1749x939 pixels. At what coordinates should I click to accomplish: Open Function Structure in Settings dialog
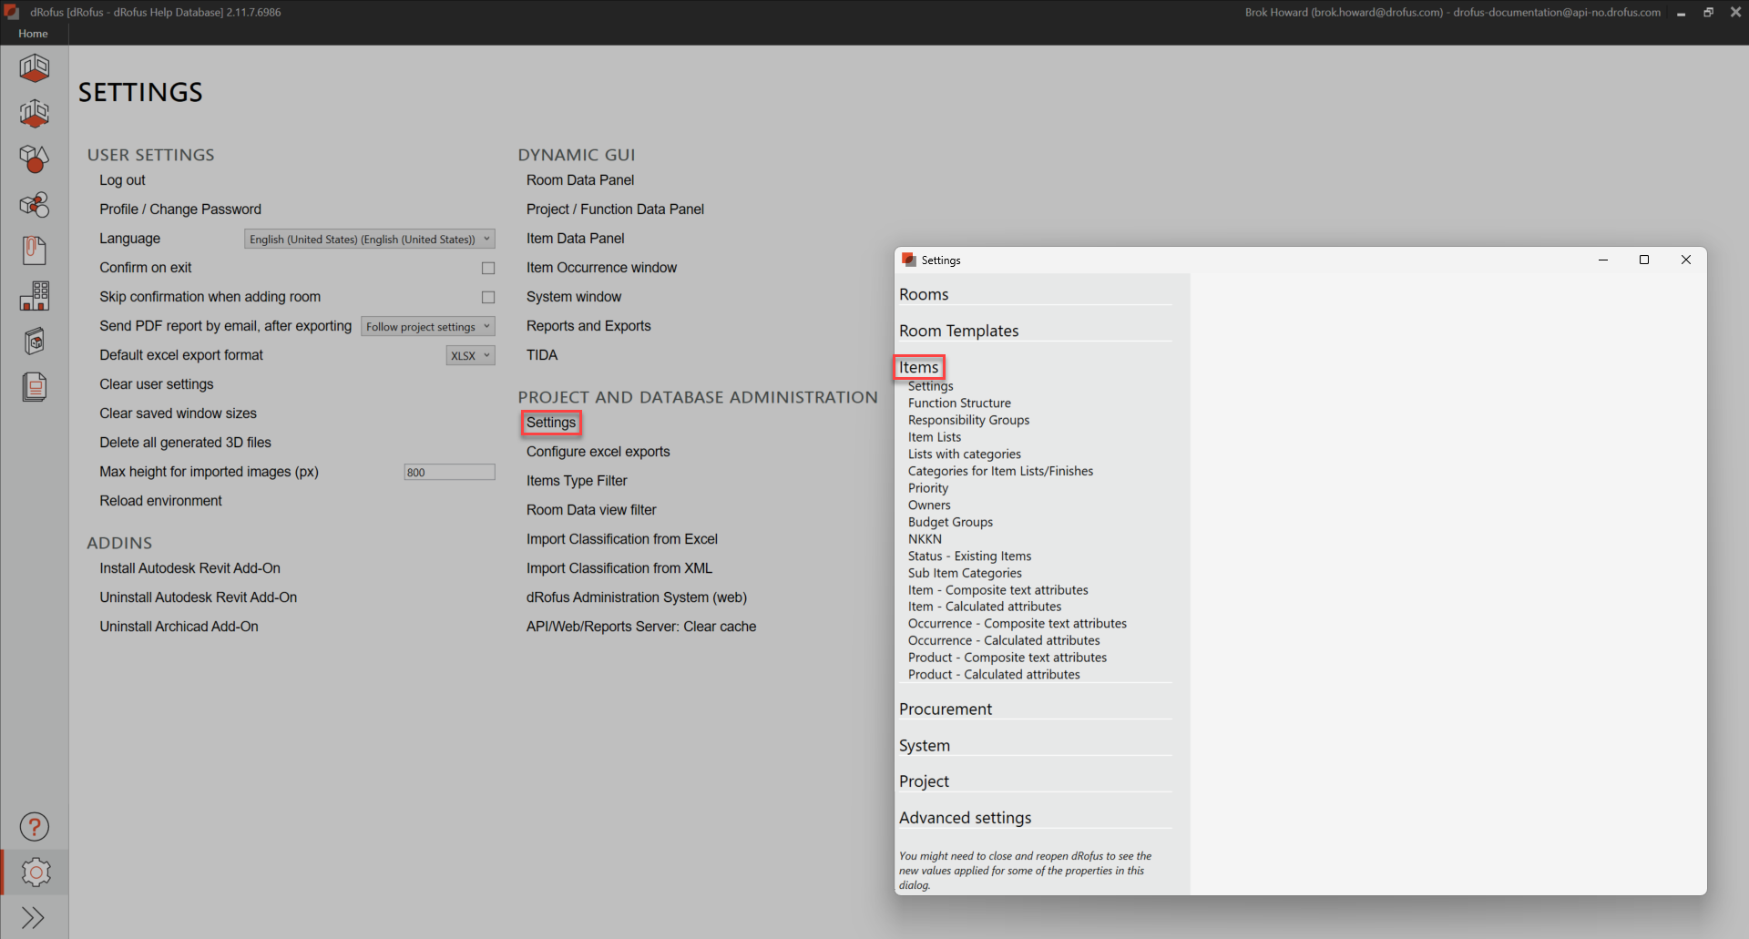(x=959, y=403)
